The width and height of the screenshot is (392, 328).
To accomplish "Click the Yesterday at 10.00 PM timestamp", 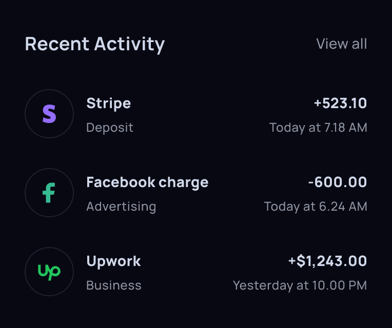I will 300,285.
